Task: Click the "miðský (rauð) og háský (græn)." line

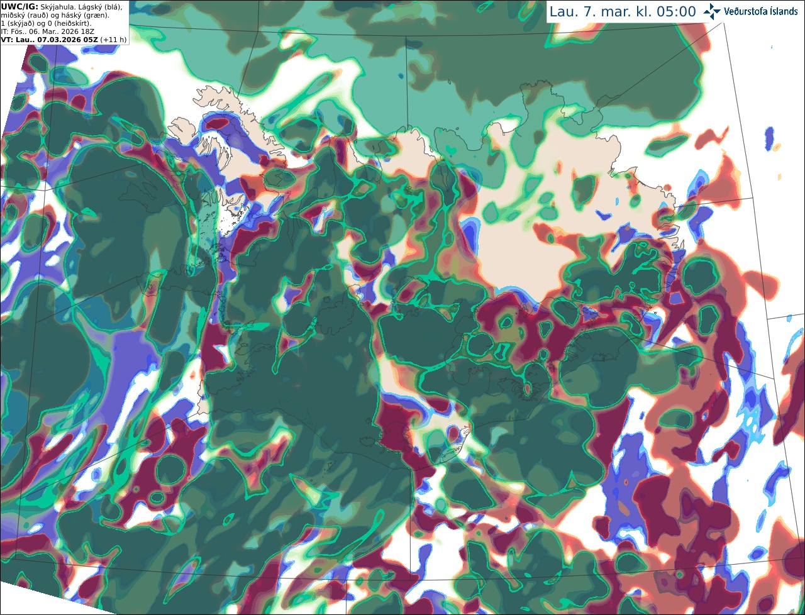Action: pyautogui.click(x=55, y=16)
